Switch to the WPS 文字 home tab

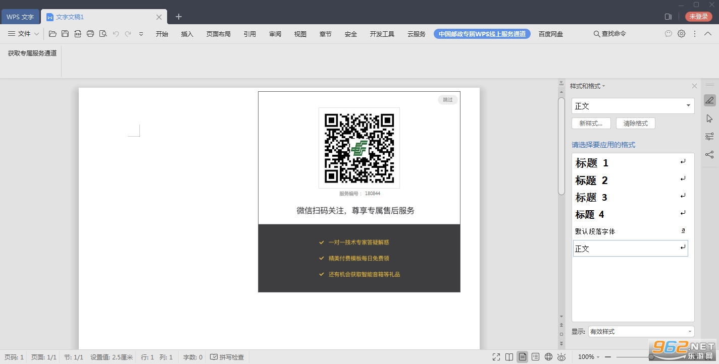coord(20,17)
